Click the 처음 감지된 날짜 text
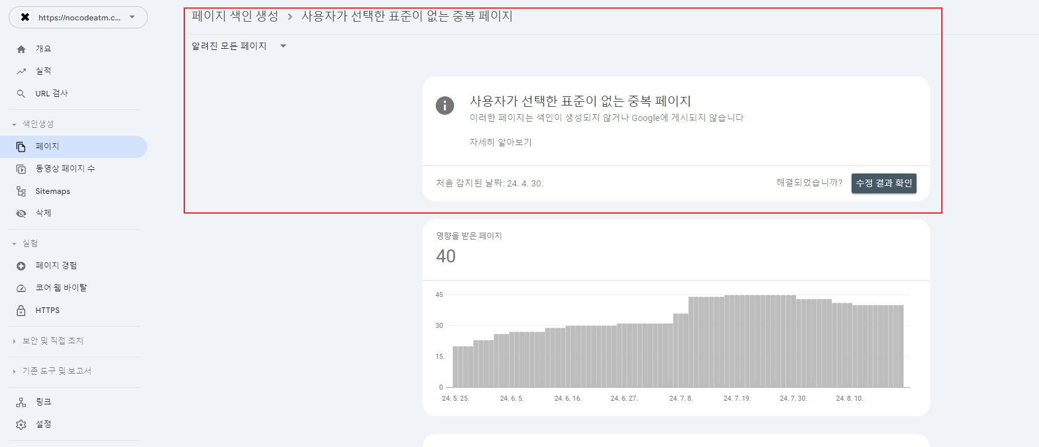 click(489, 183)
